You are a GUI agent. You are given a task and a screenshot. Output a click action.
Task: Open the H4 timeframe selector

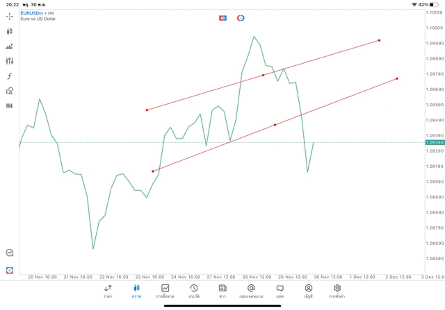tap(10, 105)
